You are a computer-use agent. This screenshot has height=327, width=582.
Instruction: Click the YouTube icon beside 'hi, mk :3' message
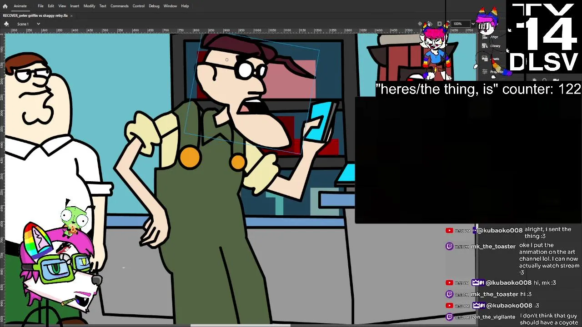click(449, 282)
